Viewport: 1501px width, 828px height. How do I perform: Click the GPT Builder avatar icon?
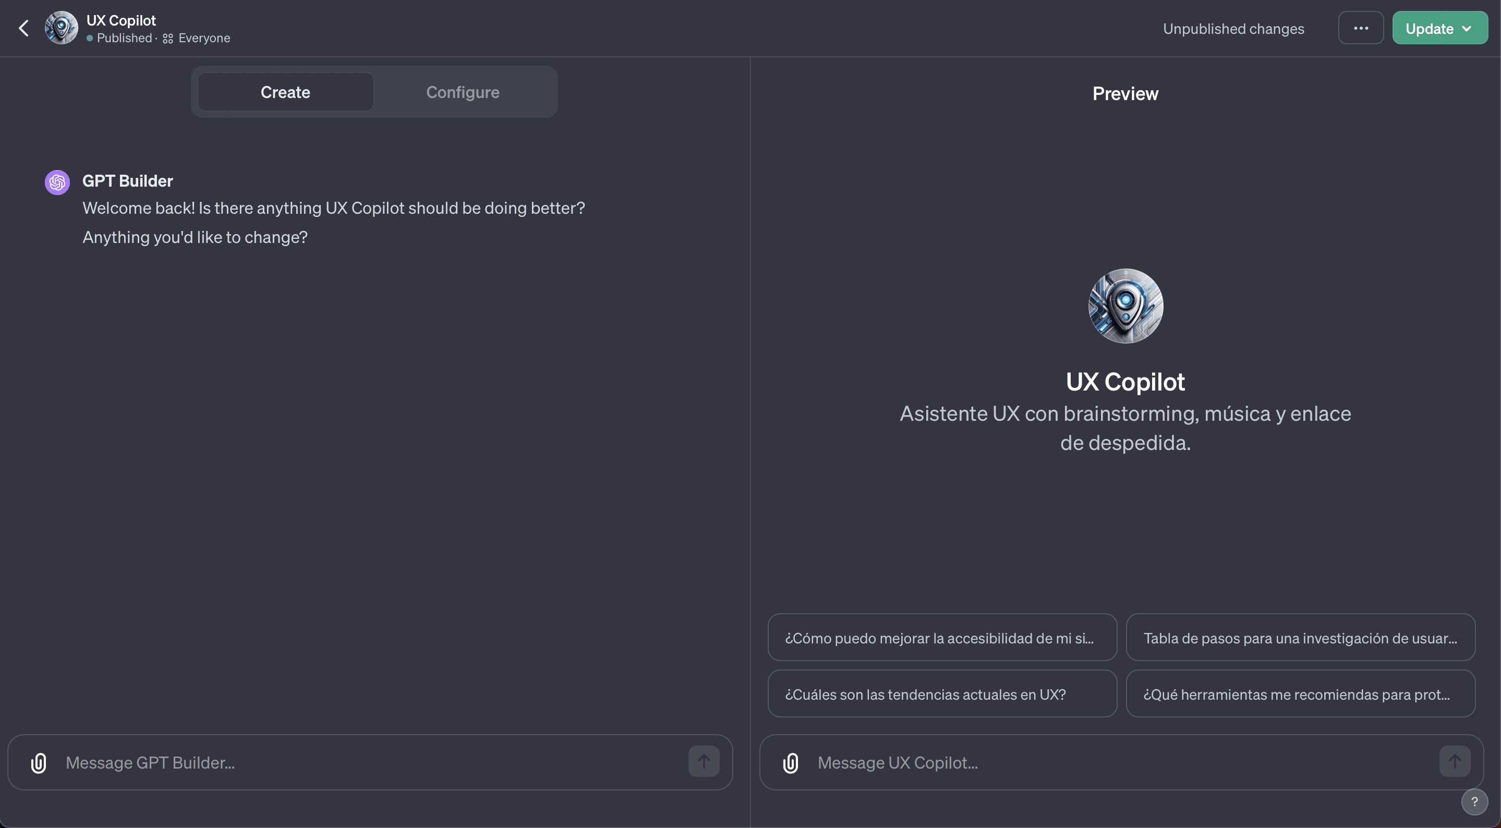(x=56, y=182)
